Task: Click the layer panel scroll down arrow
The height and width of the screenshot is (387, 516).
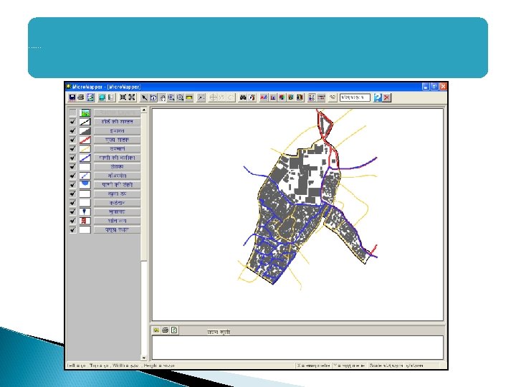Action: (x=144, y=358)
